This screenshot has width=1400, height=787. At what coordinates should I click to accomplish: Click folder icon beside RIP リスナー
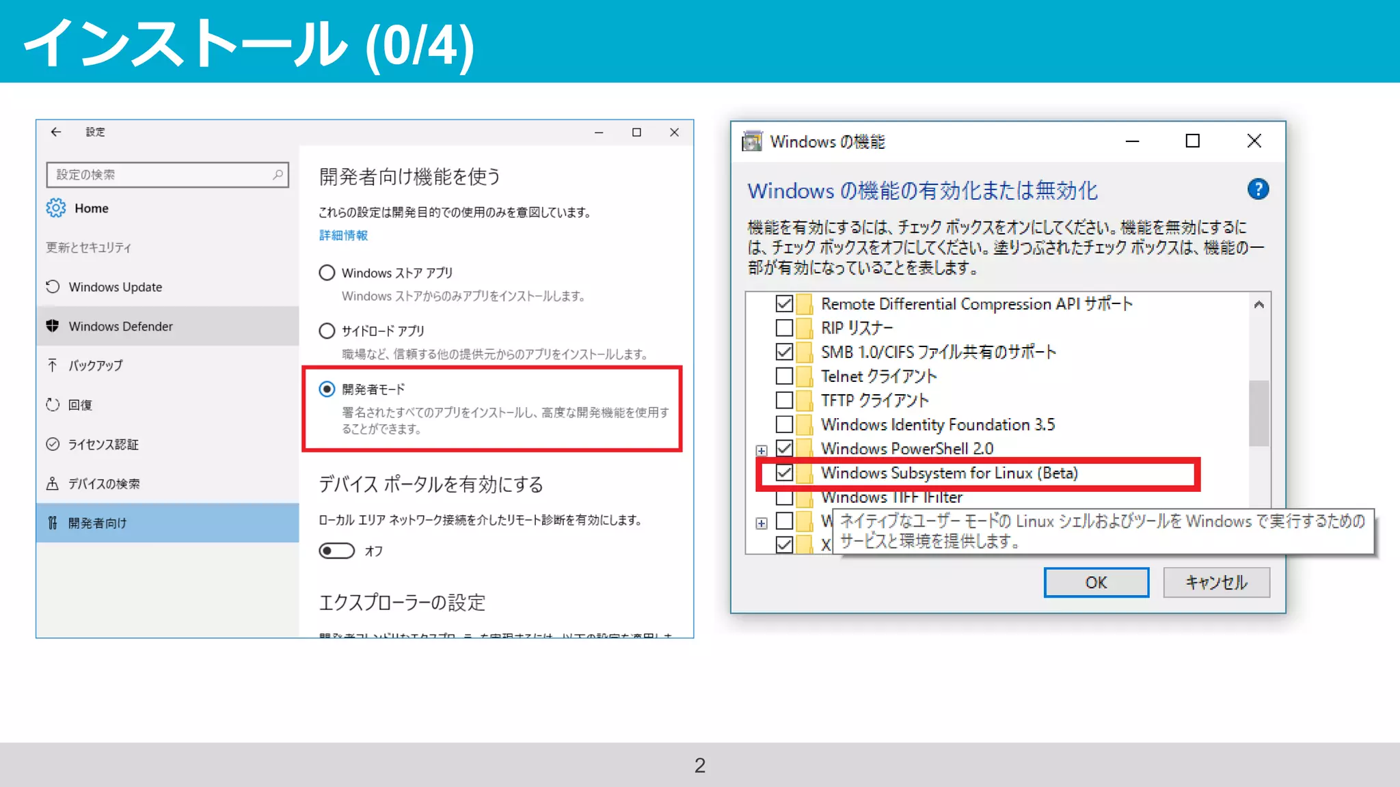click(x=805, y=328)
